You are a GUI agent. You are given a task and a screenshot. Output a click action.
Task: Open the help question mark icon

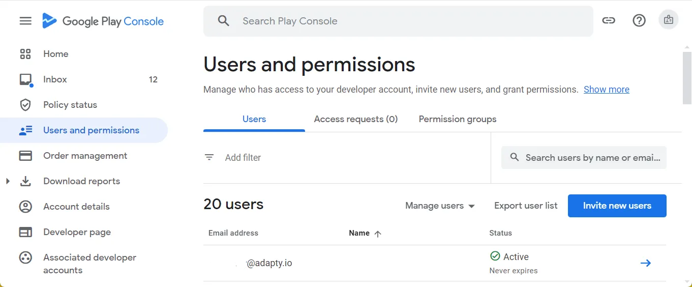[x=639, y=20]
